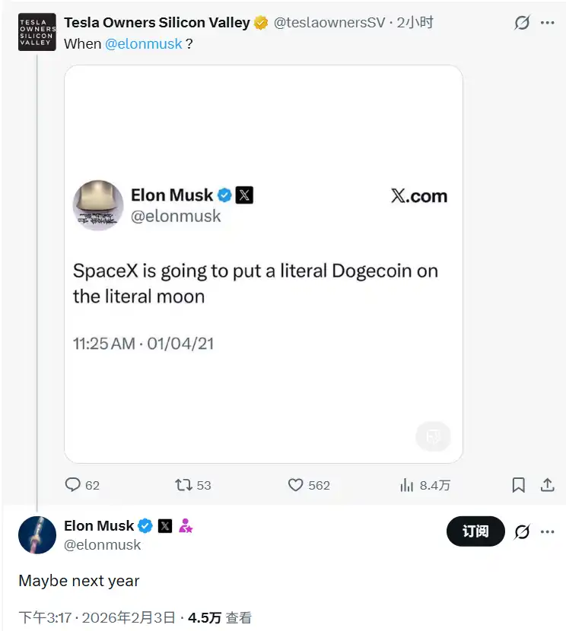Like the post with 562 likes

(x=296, y=485)
